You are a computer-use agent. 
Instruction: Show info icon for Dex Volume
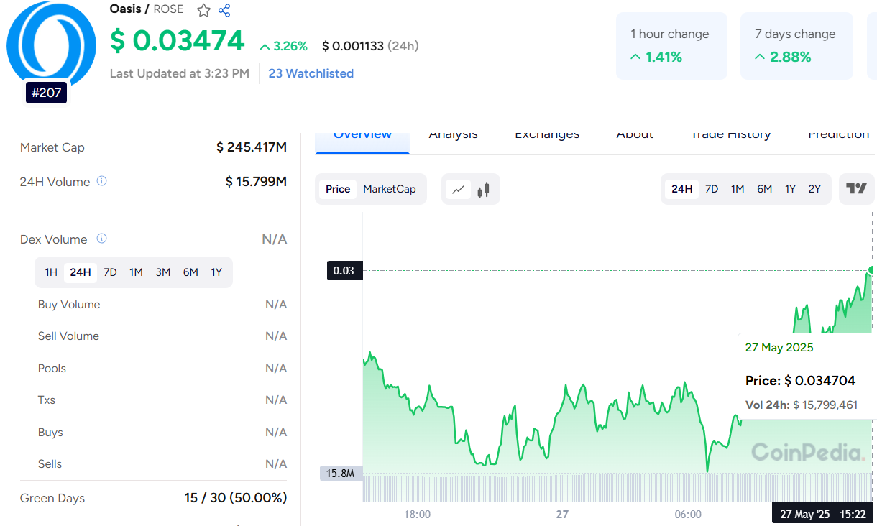[x=102, y=239]
